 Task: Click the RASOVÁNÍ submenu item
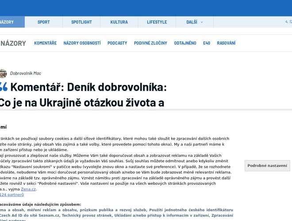[226, 43]
